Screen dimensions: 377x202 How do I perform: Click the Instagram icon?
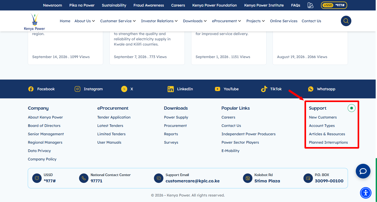click(x=77, y=89)
